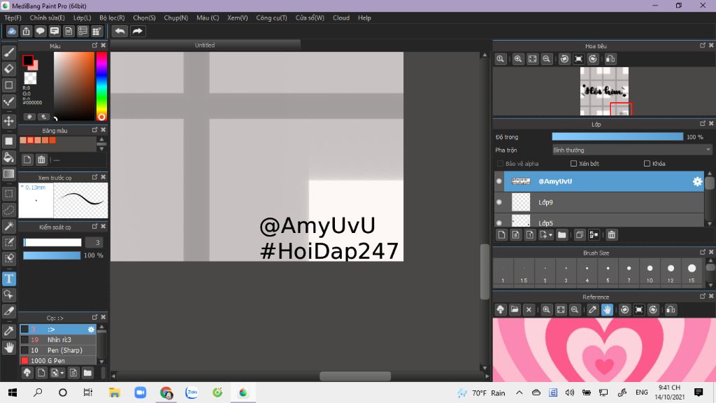Click the Redo arrow button
This screenshot has width=716, height=403.
(x=138, y=31)
